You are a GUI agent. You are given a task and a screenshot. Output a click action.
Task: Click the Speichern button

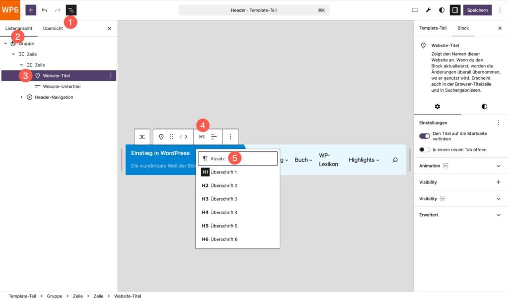coord(478,10)
